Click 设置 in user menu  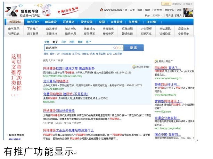pos(132,10)
